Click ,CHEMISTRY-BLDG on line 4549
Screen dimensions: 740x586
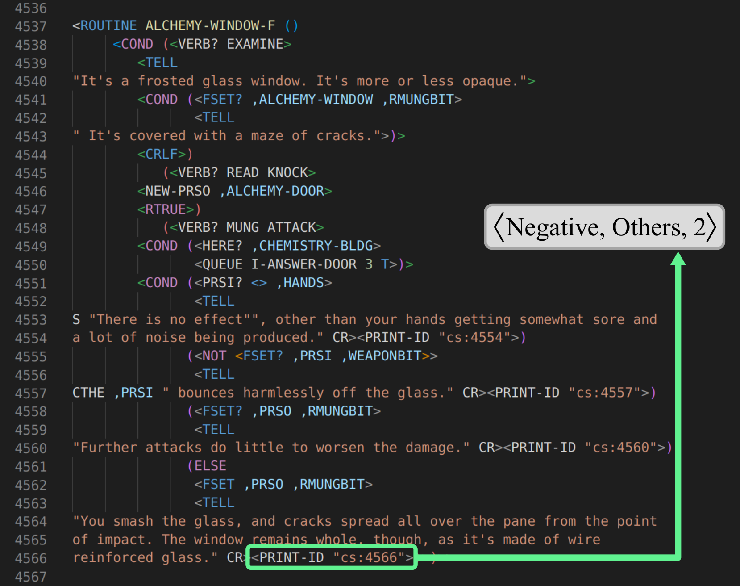312,246
